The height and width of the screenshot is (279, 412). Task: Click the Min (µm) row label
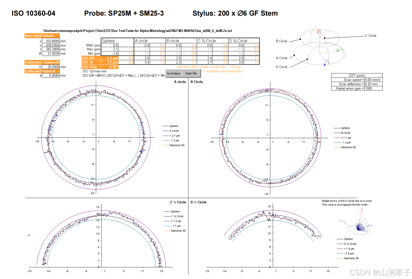(x=93, y=54)
